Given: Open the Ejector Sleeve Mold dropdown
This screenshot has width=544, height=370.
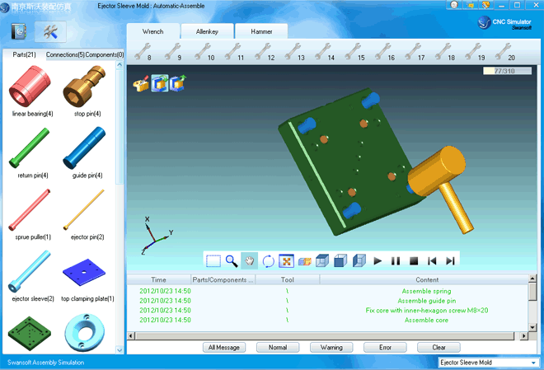Looking at the screenshot, I should [x=485, y=363].
